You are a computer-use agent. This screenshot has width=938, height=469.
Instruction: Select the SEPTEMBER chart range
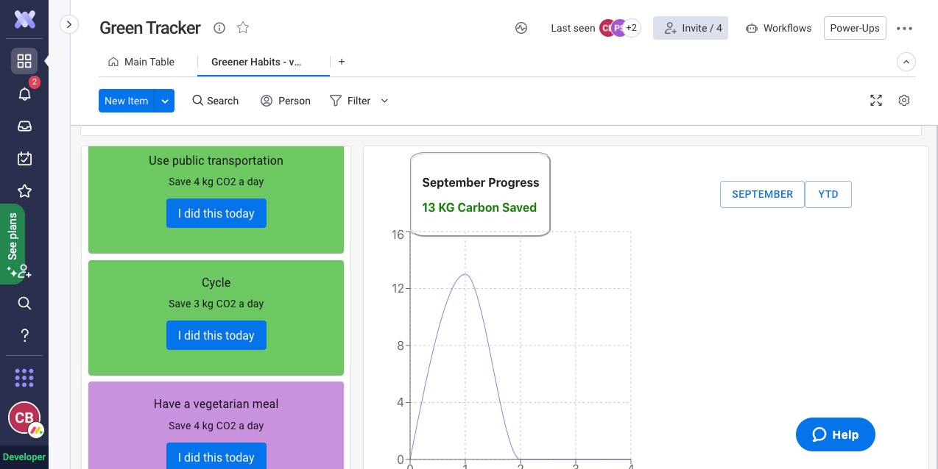click(762, 194)
